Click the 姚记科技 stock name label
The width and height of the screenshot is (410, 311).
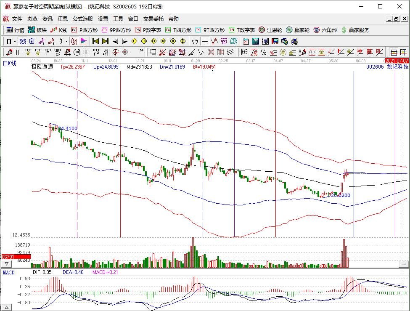point(397,67)
